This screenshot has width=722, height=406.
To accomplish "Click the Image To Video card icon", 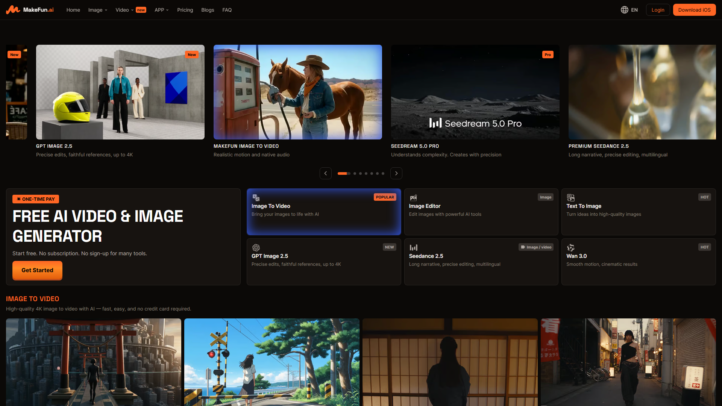I will 256,198.
